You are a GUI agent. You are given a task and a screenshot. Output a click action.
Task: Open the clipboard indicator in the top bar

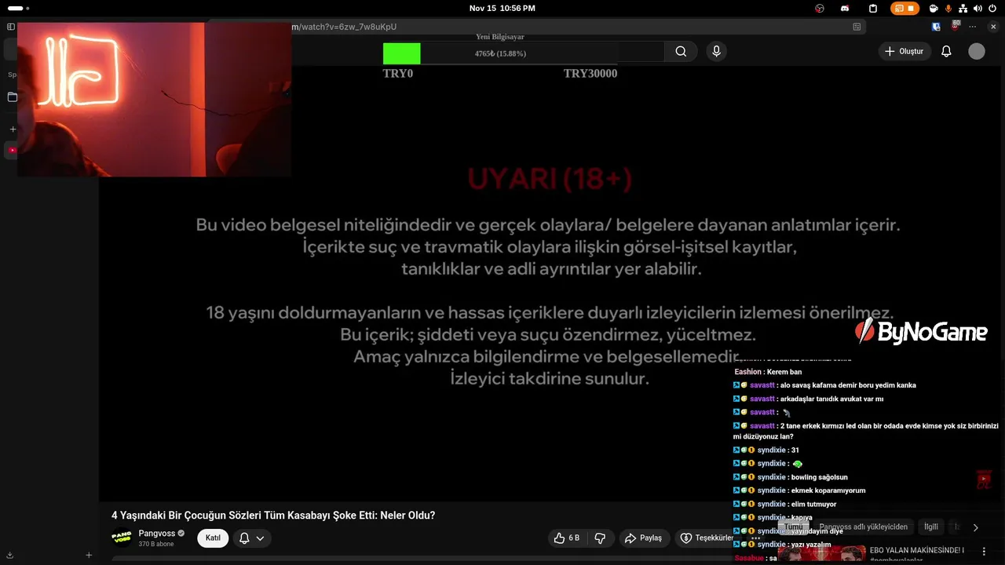[873, 9]
